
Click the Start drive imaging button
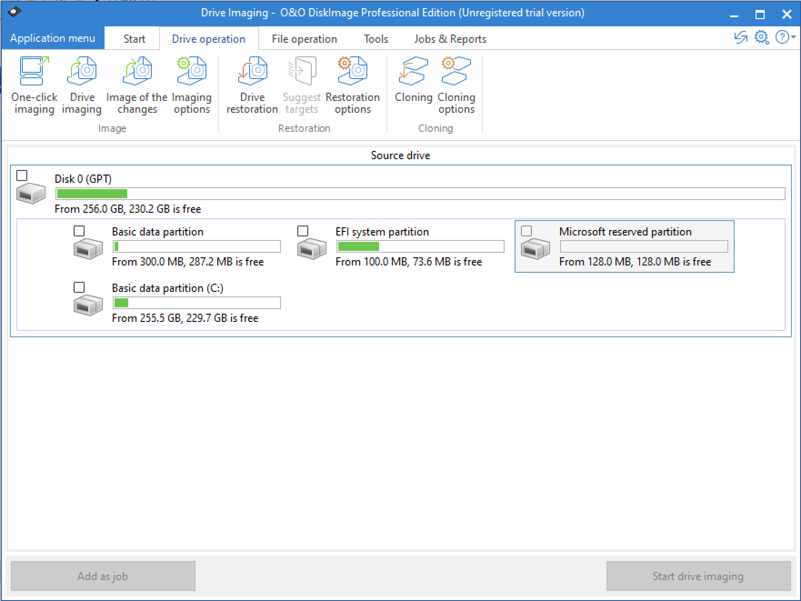[x=698, y=576]
